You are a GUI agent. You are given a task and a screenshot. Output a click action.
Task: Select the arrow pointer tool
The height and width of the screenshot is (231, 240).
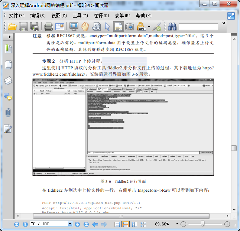coord(107,27)
